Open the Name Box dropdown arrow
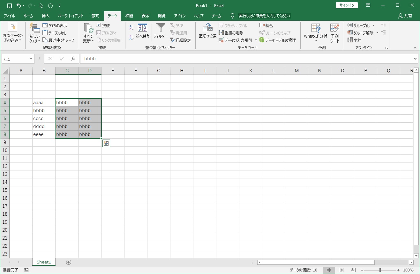The image size is (420, 274). 31,59
